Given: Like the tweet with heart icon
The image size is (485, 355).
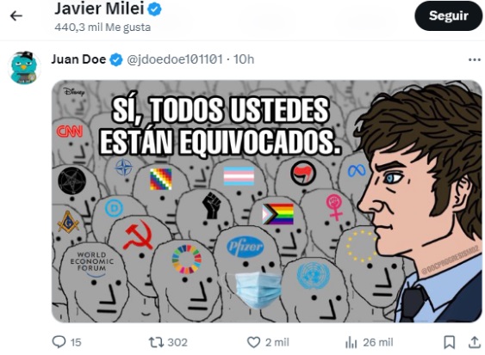Looking at the screenshot, I should (x=253, y=342).
